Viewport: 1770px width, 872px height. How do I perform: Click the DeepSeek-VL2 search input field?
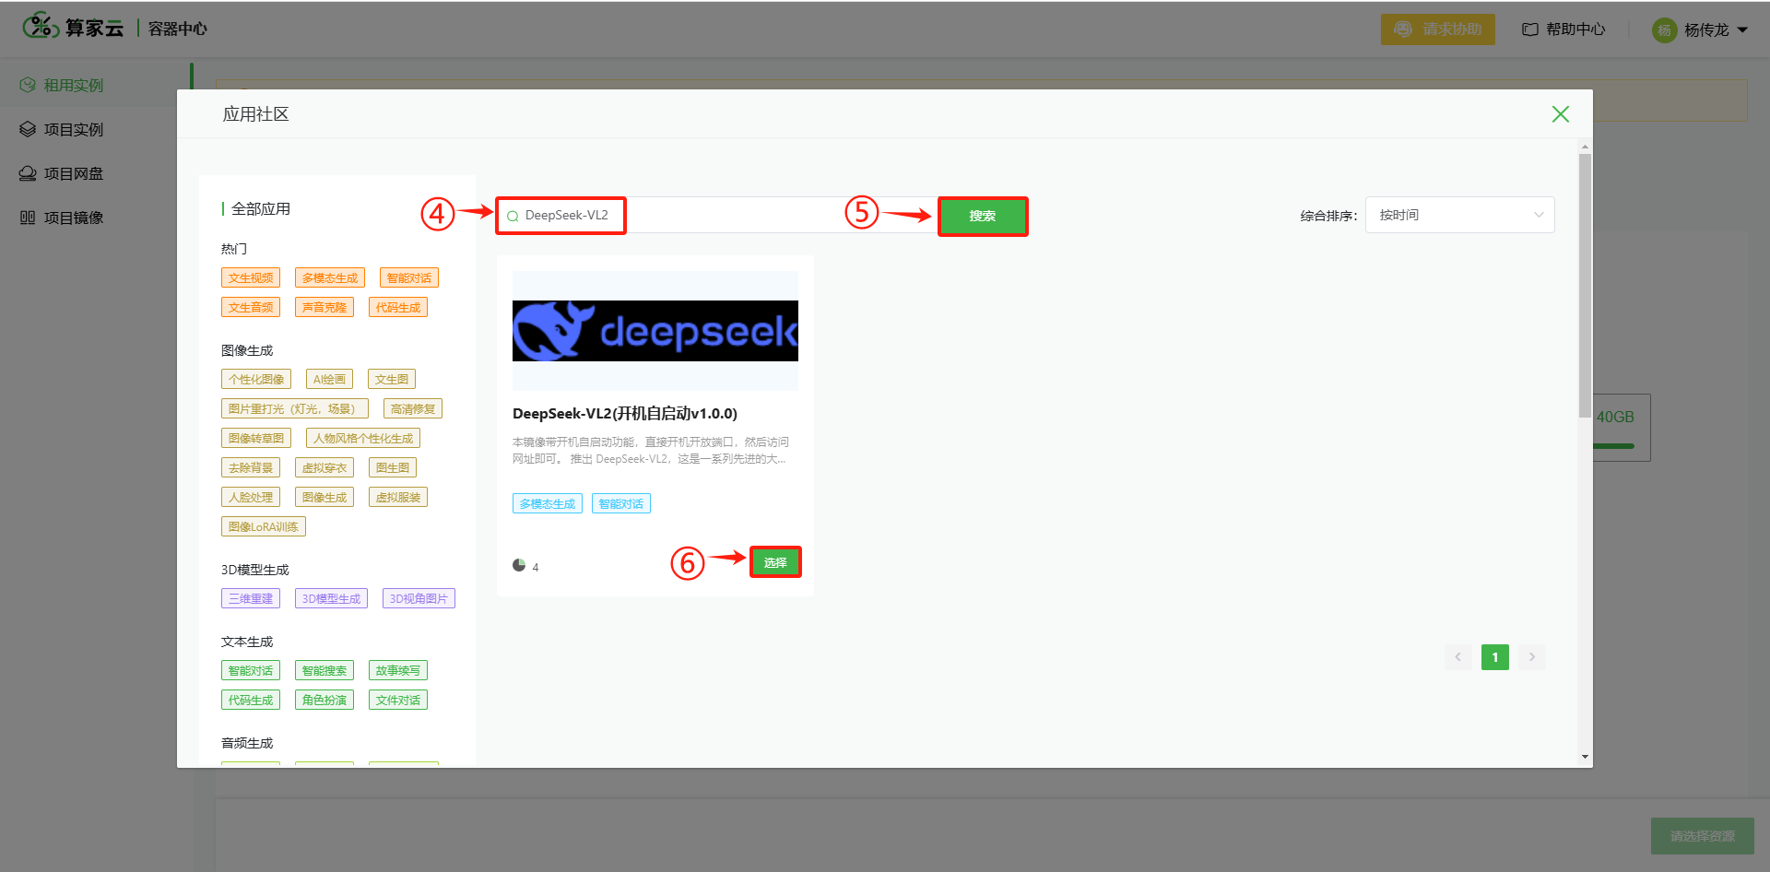tap(717, 216)
